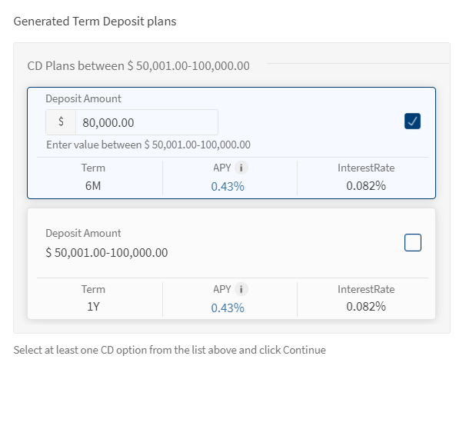Image resolution: width=476 pixels, height=439 pixels.
Task: Click the 6M term value
Action: pyautogui.click(x=93, y=185)
